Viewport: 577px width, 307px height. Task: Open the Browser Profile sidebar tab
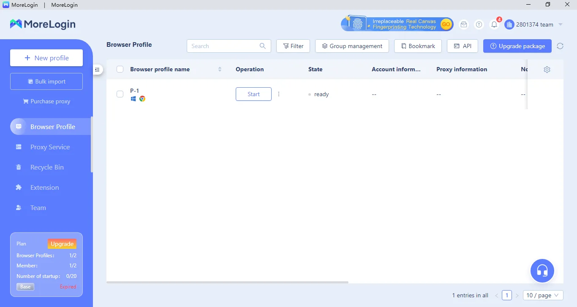pyautogui.click(x=51, y=127)
